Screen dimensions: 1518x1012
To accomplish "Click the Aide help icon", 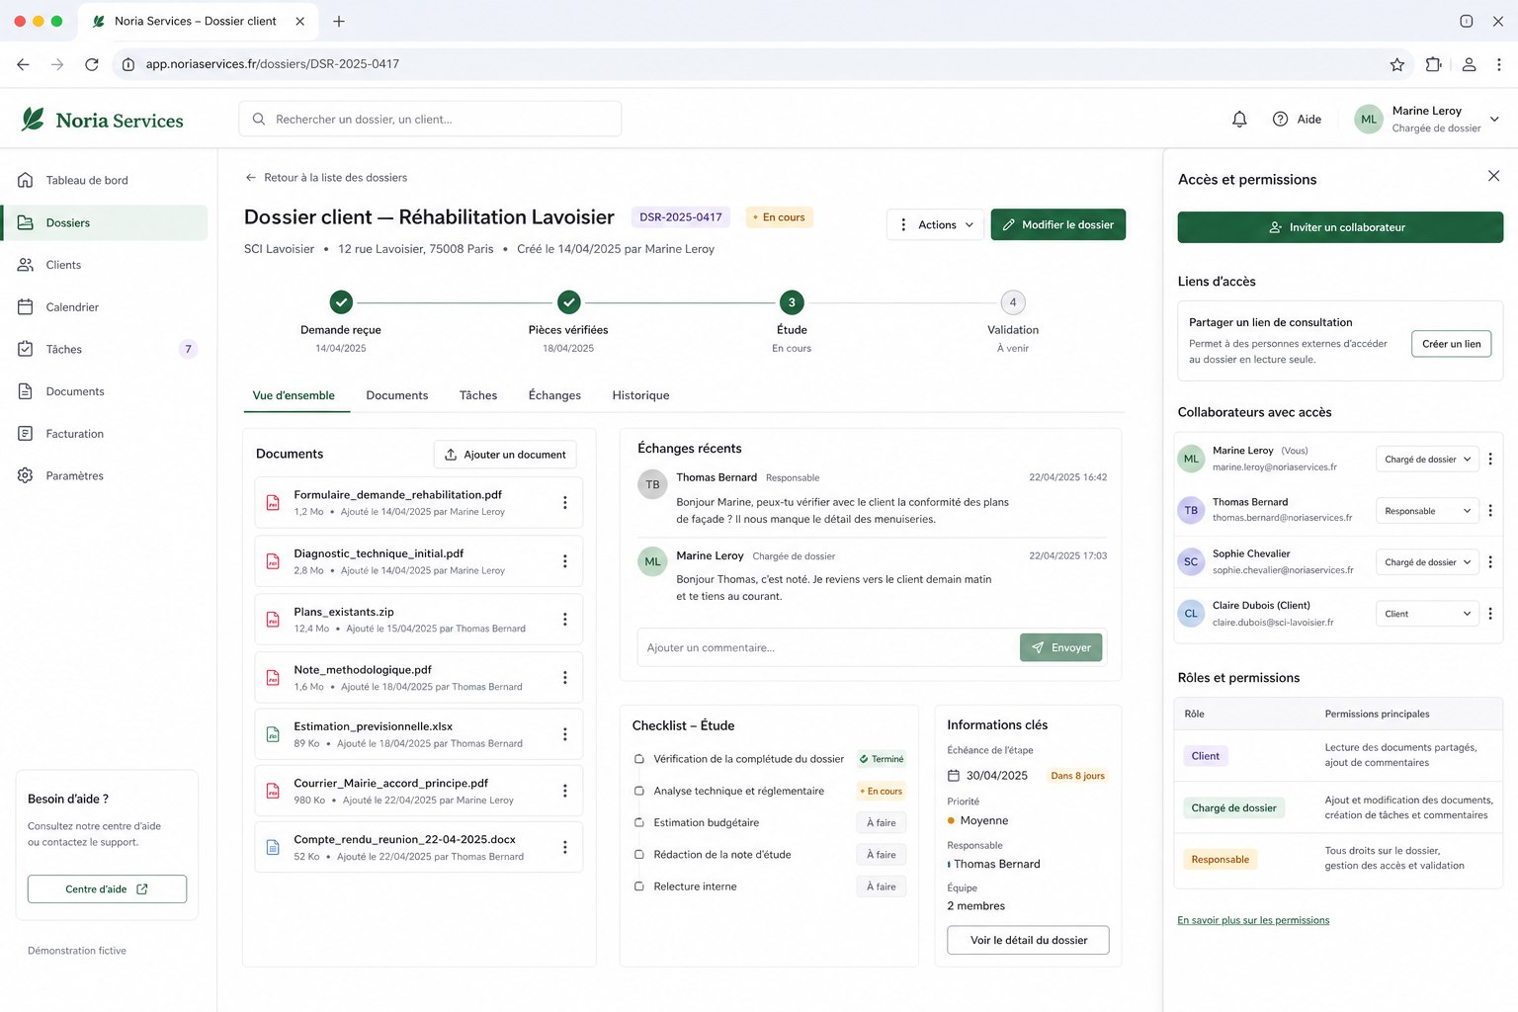I will coord(1280,119).
